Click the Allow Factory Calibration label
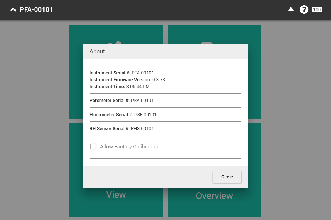 click(x=129, y=147)
